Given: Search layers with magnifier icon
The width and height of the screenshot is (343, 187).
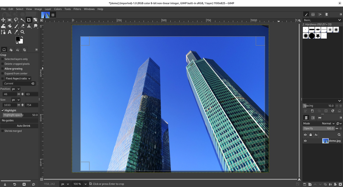Looking at the screenshot, I should 339,135.
